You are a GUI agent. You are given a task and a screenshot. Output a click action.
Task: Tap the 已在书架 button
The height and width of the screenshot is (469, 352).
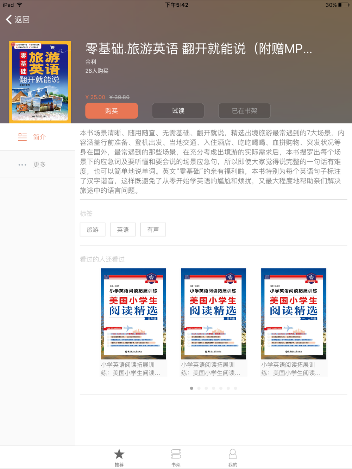[x=244, y=111]
